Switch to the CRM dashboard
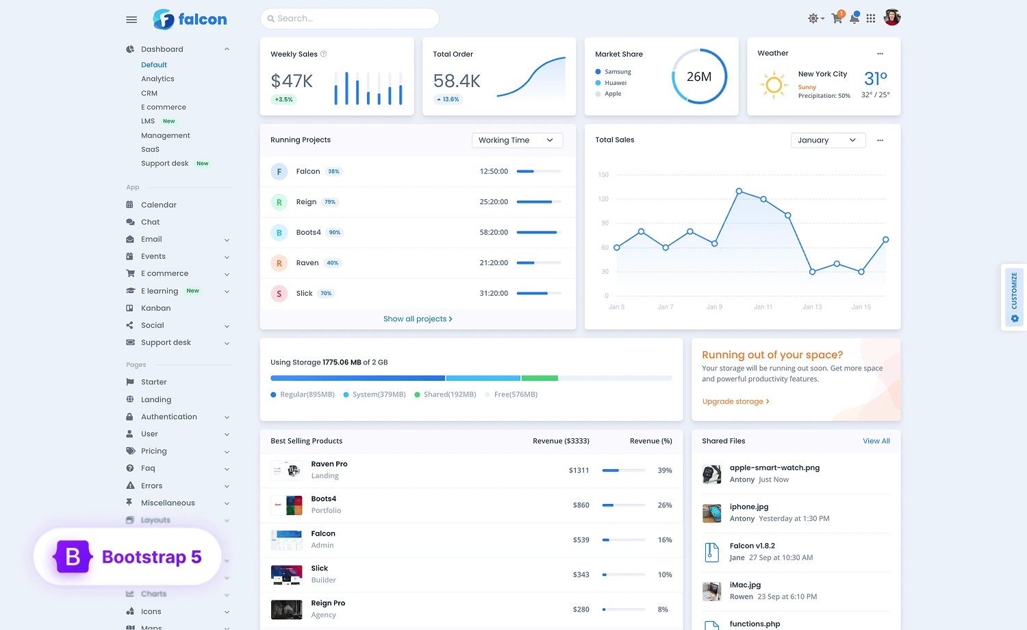 (x=149, y=92)
